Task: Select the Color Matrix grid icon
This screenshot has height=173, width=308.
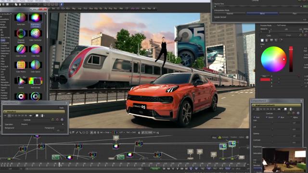Action: click(x=21, y=65)
